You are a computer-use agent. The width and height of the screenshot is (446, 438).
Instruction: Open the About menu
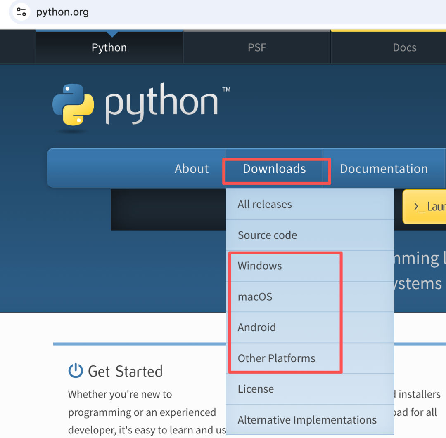(x=192, y=168)
